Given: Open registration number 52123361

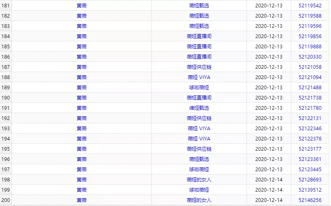Looking at the screenshot, I should pos(310,159).
